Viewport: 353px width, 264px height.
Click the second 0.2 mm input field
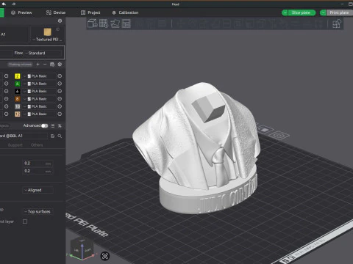(x=38, y=171)
